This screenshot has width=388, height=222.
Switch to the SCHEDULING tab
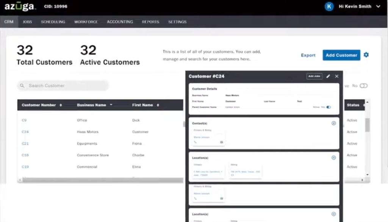point(53,22)
